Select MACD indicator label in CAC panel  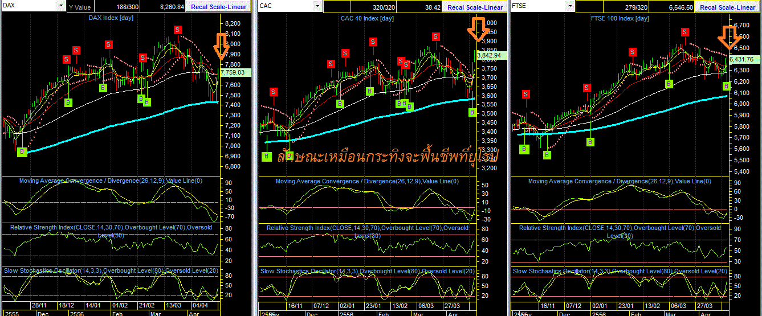[x=367, y=181]
